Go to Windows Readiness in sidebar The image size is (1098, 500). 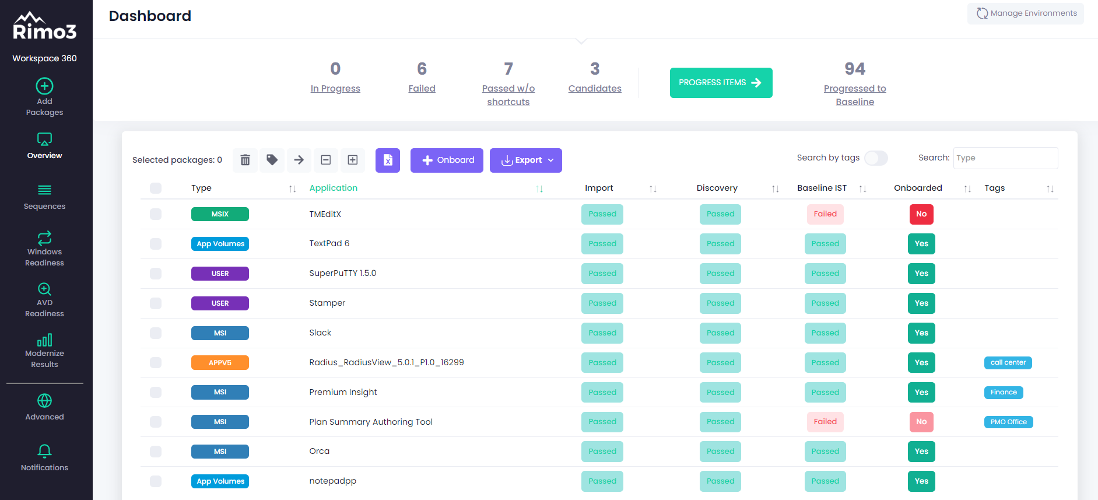click(x=44, y=249)
